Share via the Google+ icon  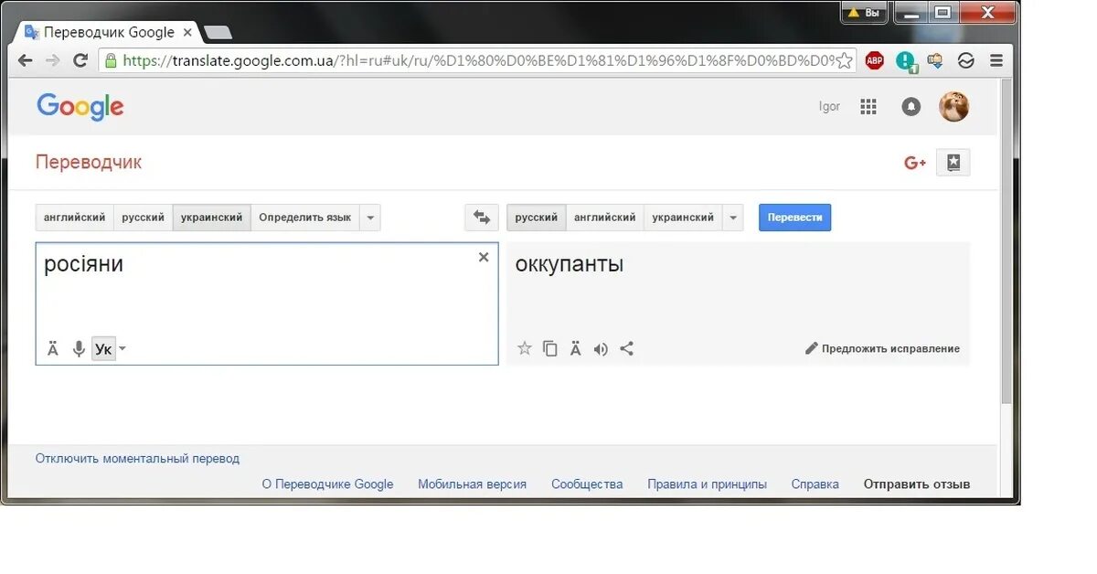tap(915, 163)
